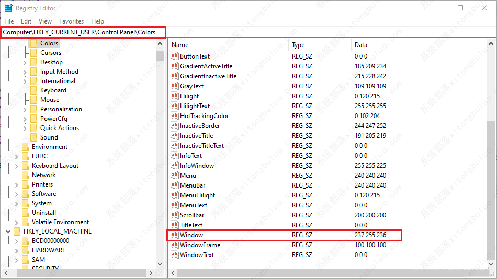Expand the International key

click(25, 81)
